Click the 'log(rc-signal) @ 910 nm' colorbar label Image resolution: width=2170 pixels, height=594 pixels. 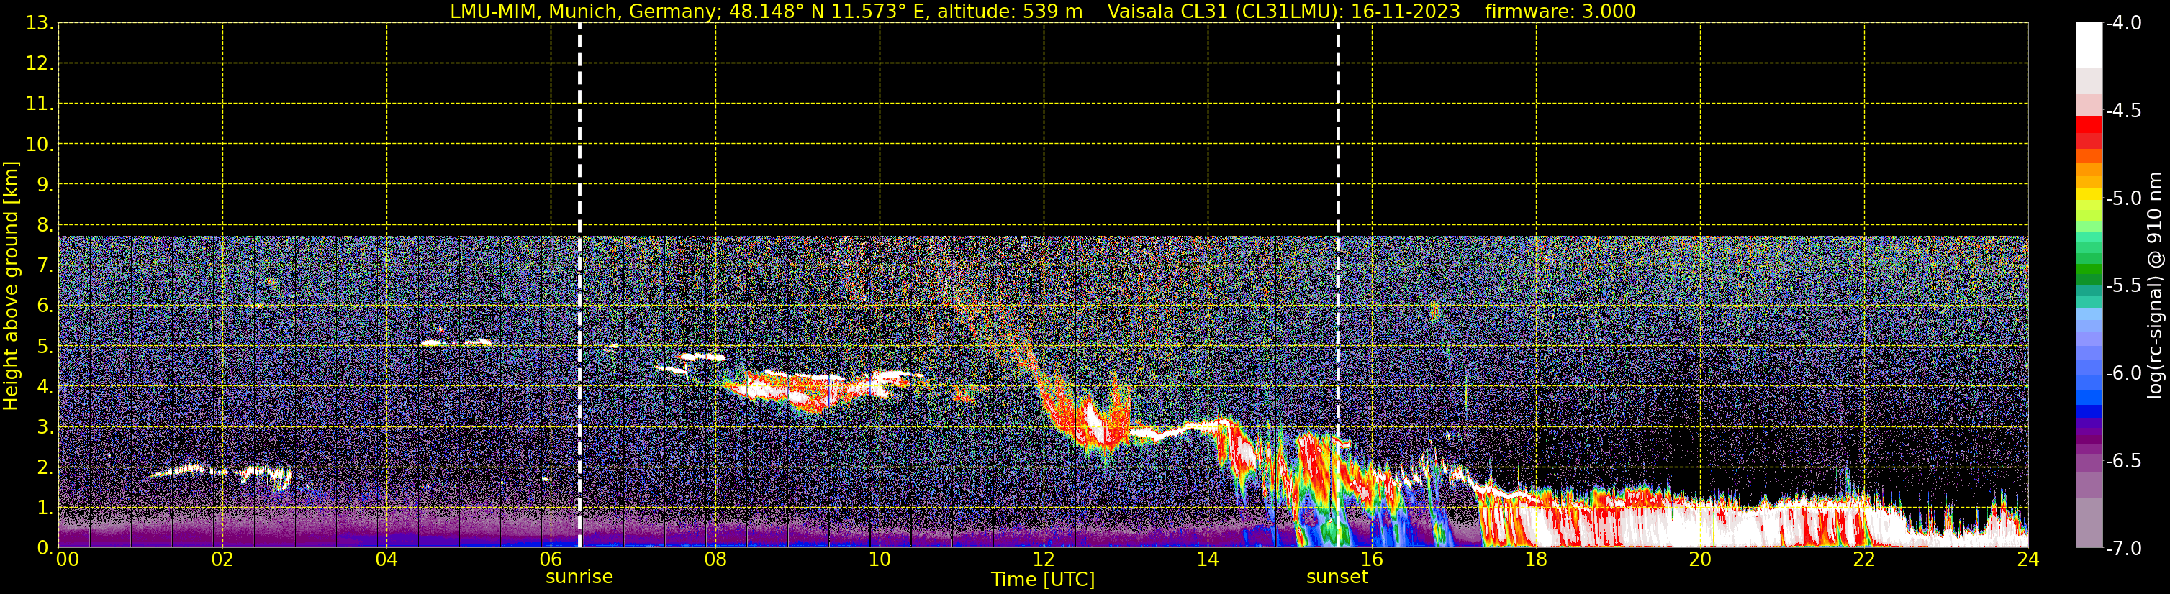[x=2155, y=285]
